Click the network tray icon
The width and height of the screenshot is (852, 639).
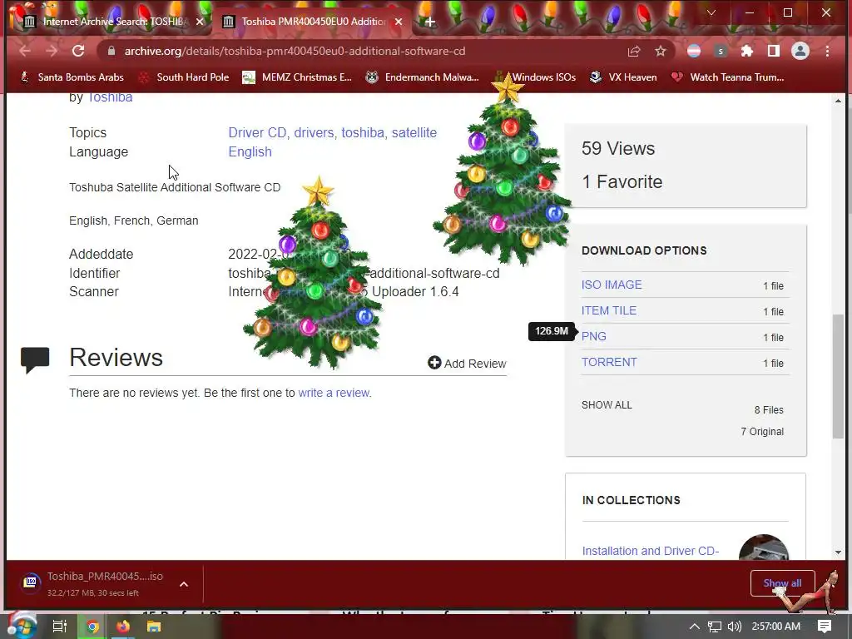(715, 627)
